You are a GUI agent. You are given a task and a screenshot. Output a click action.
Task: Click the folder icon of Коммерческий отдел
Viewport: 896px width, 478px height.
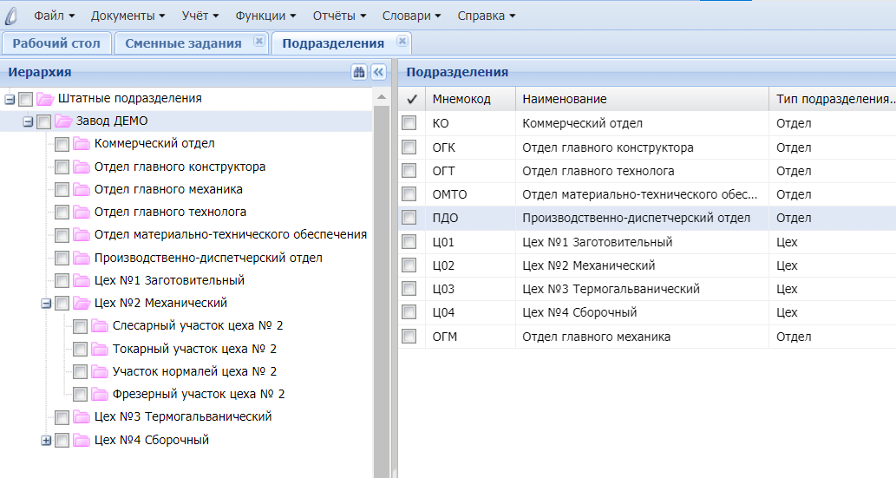point(82,144)
